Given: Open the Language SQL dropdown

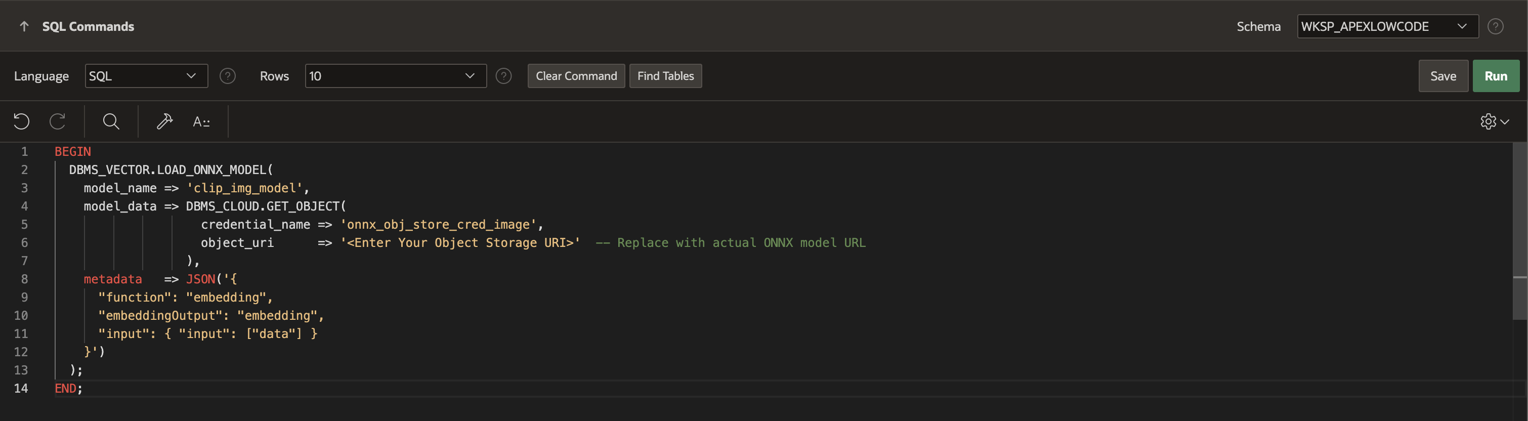Looking at the screenshot, I should (x=146, y=76).
